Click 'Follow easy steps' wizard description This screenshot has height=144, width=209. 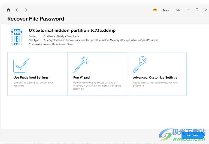97,86
